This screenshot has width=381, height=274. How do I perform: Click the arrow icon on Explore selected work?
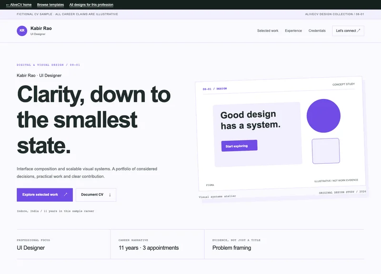(x=65, y=195)
